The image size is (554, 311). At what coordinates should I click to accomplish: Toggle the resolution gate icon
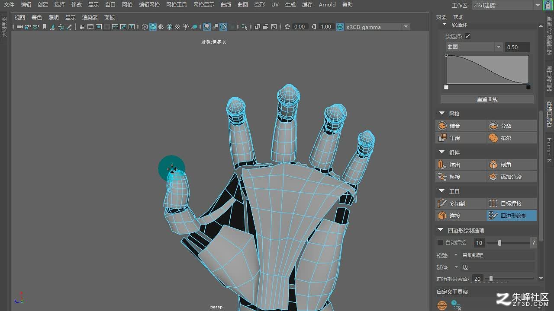click(99, 27)
